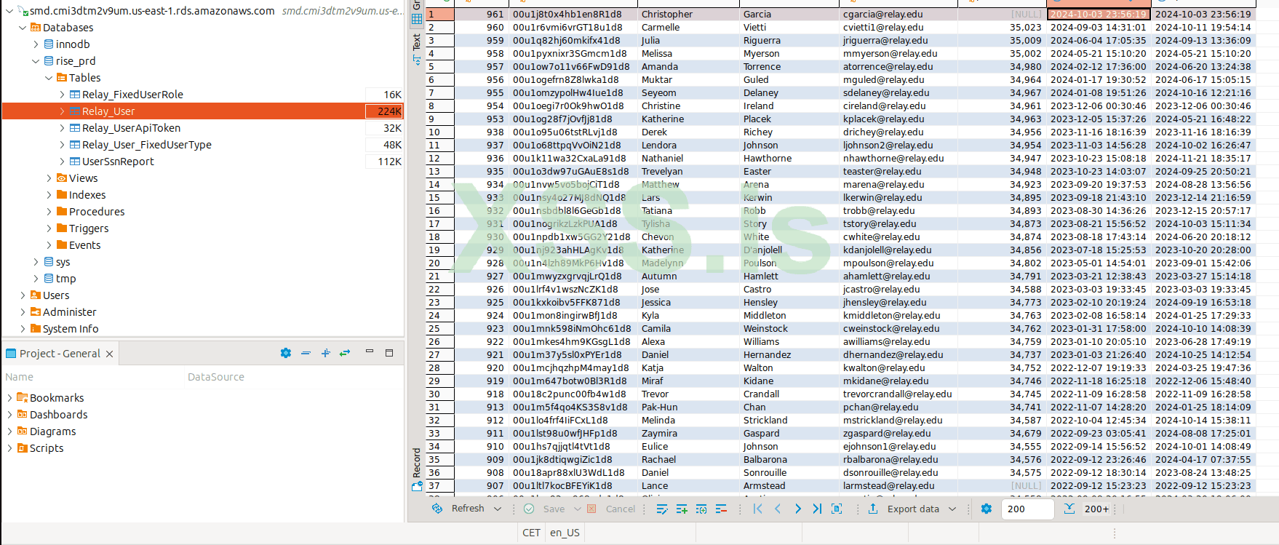
Task: Switch to the Grid view side tab
Action: (417, 12)
